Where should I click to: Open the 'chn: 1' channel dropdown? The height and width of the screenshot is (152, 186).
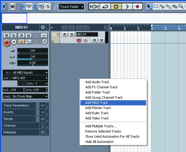pyautogui.click(x=37, y=83)
